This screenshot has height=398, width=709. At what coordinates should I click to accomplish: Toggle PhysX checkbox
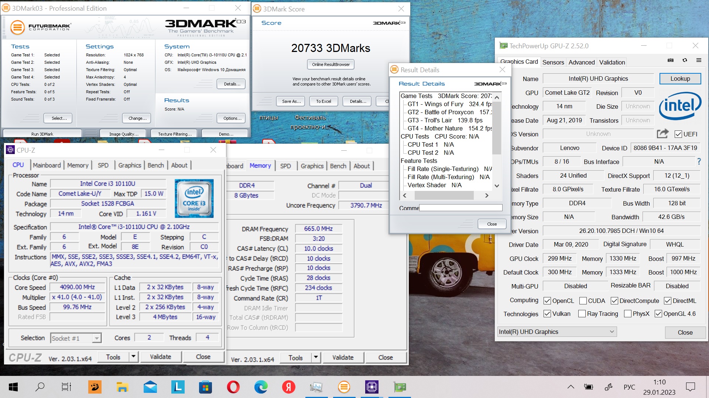(x=627, y=314)
